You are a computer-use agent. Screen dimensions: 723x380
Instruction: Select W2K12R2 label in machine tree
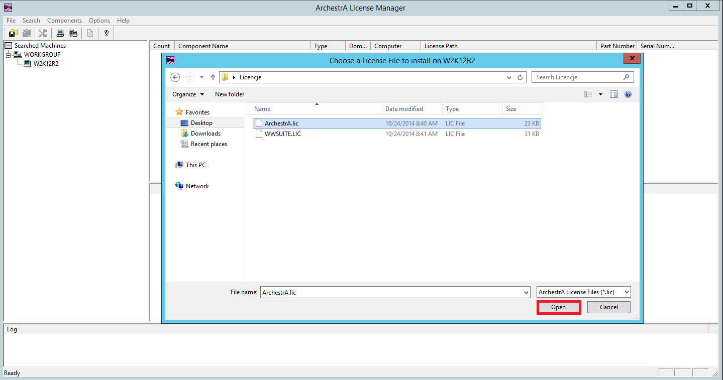click(46, 64)
